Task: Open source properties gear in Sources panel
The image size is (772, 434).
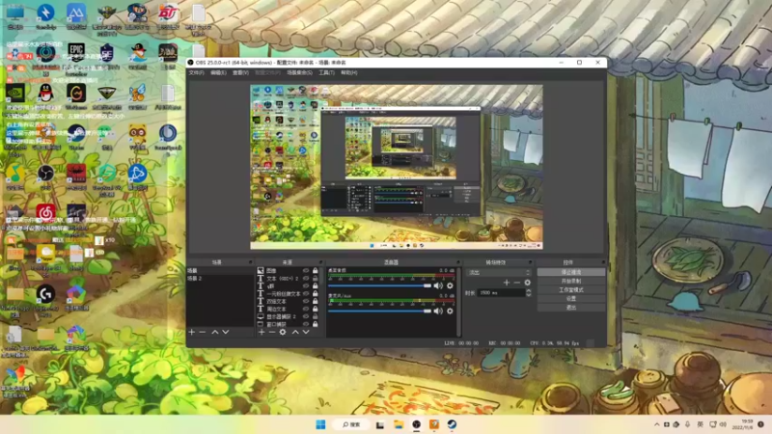Action: [x=283, y=332]
